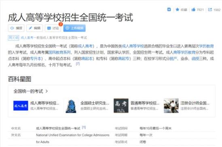The image size is (222, 147).
Task: Open the 学历教育 link
Action: pos(206,46)
